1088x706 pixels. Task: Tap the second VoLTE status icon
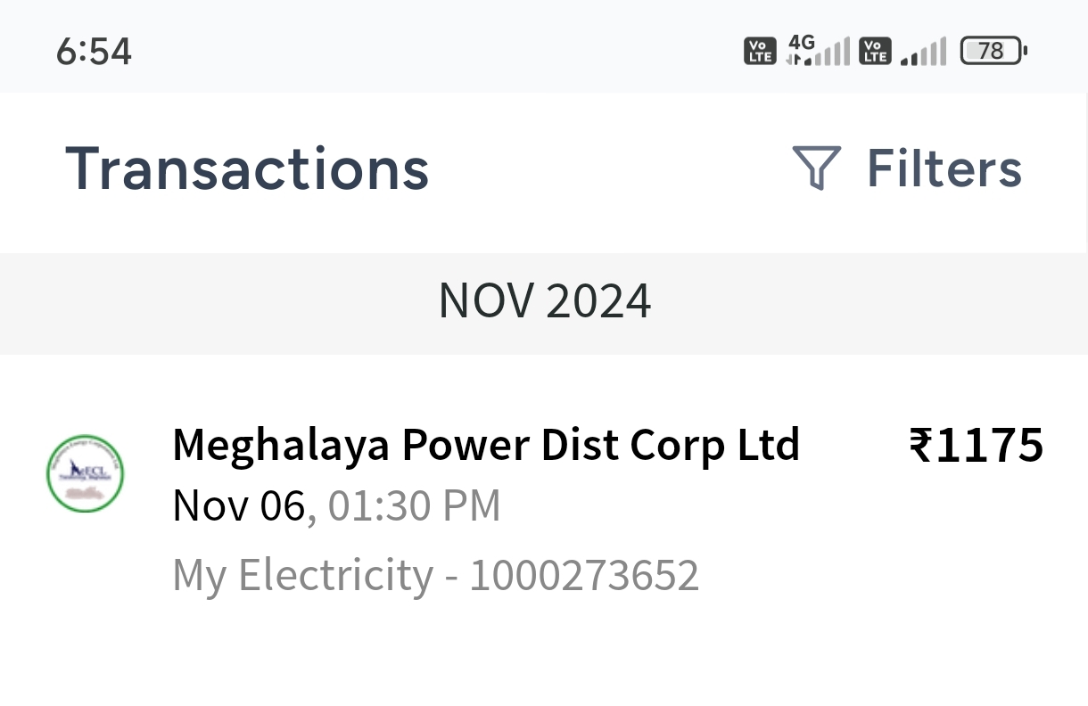(874, 51)
